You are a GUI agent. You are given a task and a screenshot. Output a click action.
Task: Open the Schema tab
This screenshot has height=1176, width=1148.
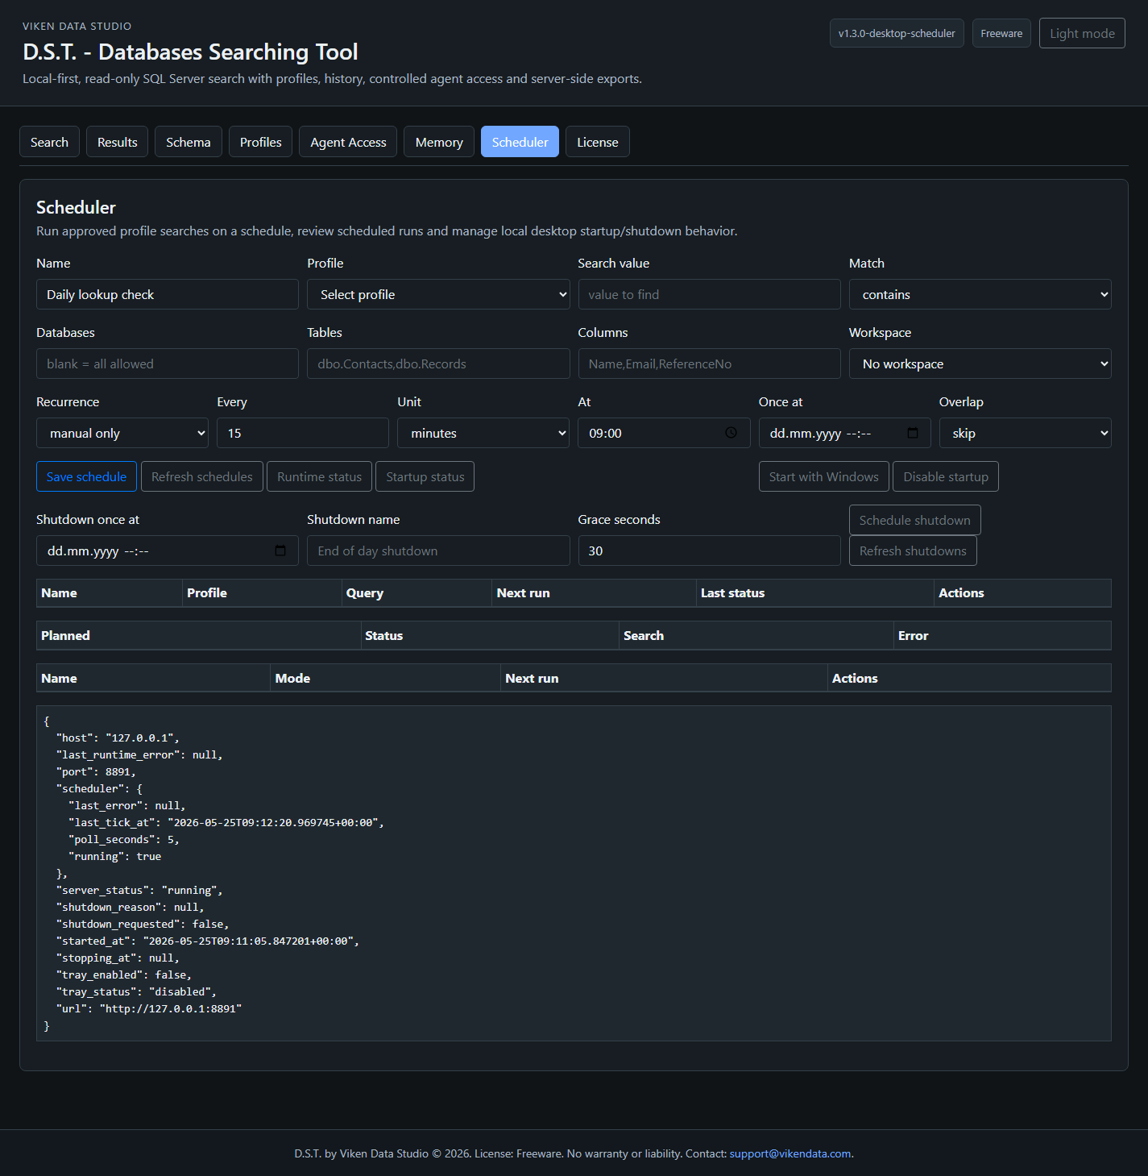pyautogui.click(x=189, y=142)
